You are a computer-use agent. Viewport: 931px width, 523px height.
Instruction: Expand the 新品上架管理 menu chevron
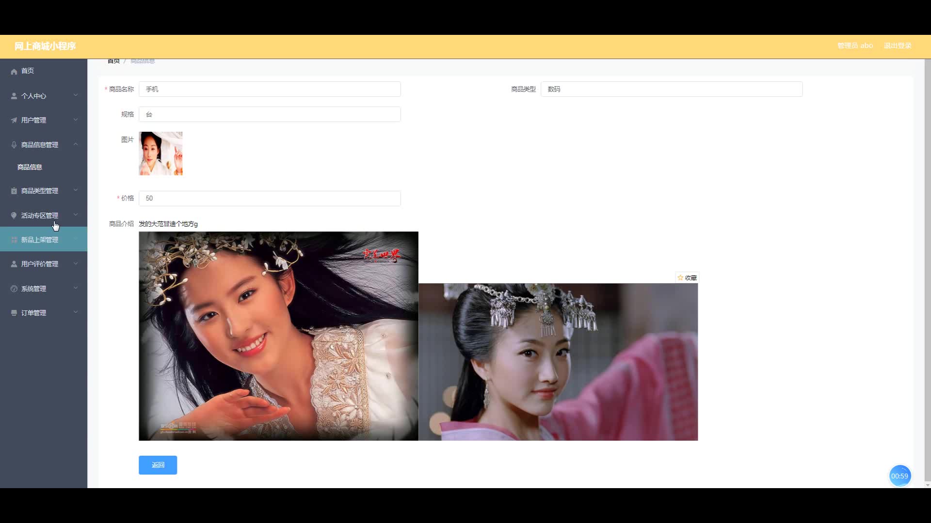pos(76,239)
